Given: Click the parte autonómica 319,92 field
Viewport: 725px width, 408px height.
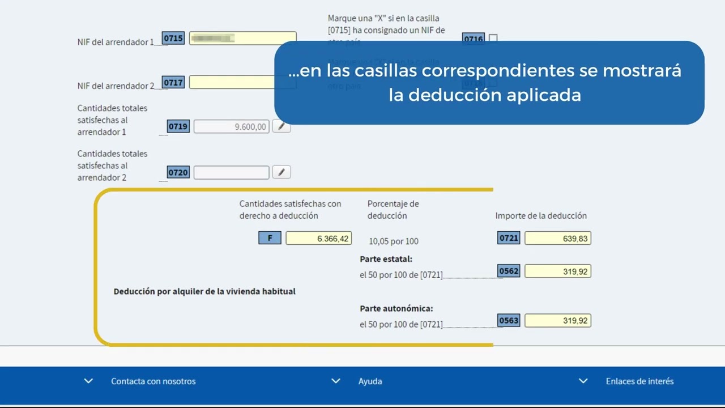Looking at the screenshot, I should click(x=557, y=321).
